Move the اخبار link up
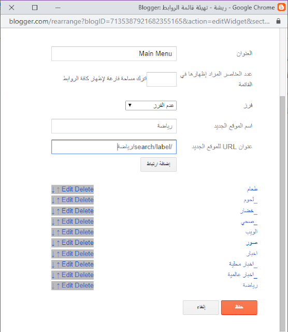Image resolution: width=288 pixels, height=332 pixels. [x=58, y=254]
